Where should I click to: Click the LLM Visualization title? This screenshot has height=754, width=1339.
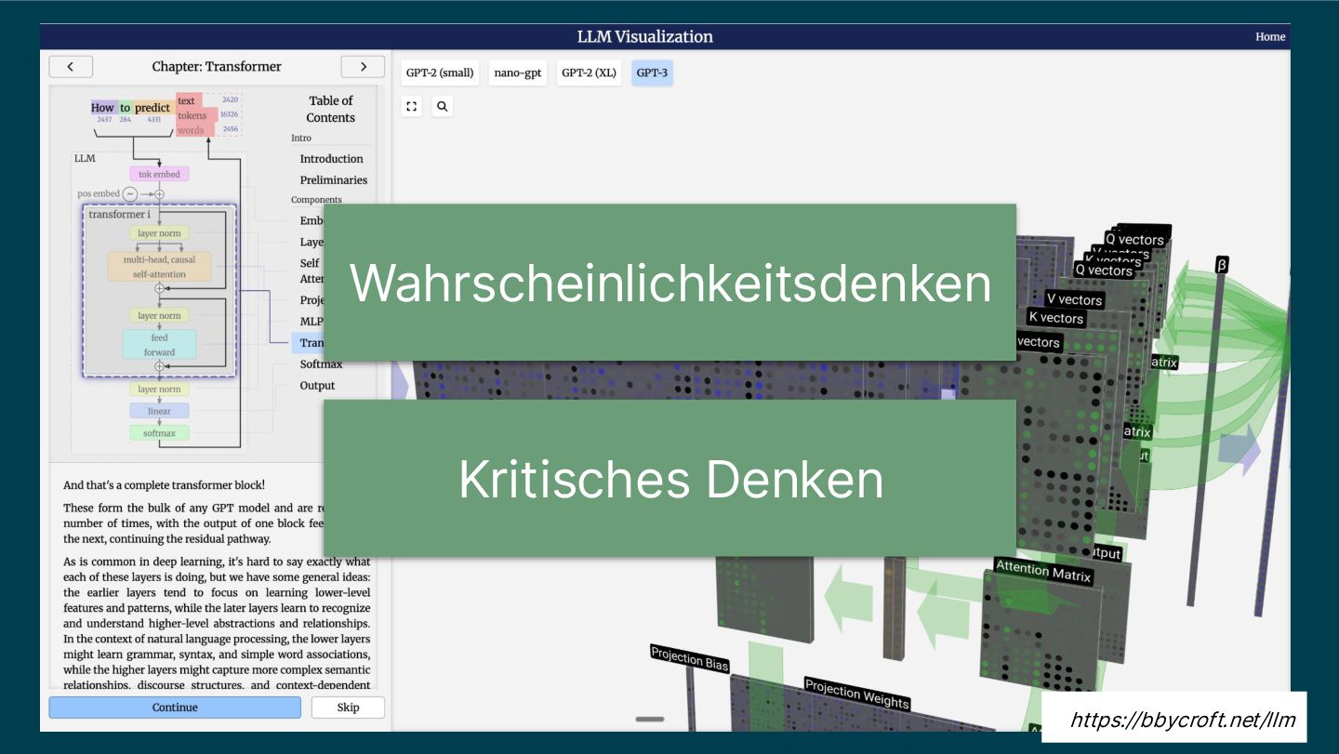pos(644,37)
